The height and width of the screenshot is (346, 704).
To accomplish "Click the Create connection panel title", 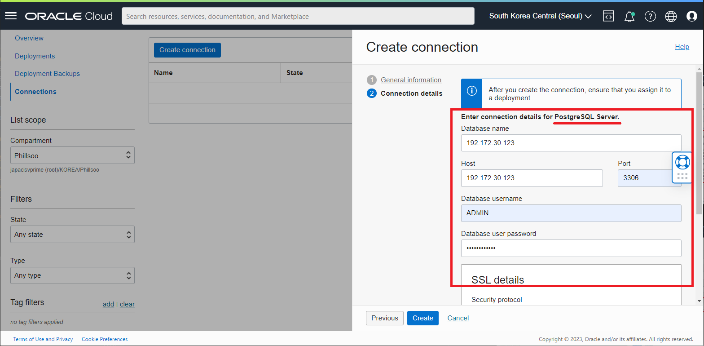I will click(422, 47).
